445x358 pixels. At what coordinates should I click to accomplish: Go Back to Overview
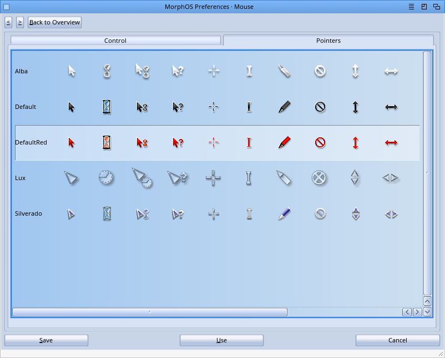pyautogui.click(x=54, y=22)
